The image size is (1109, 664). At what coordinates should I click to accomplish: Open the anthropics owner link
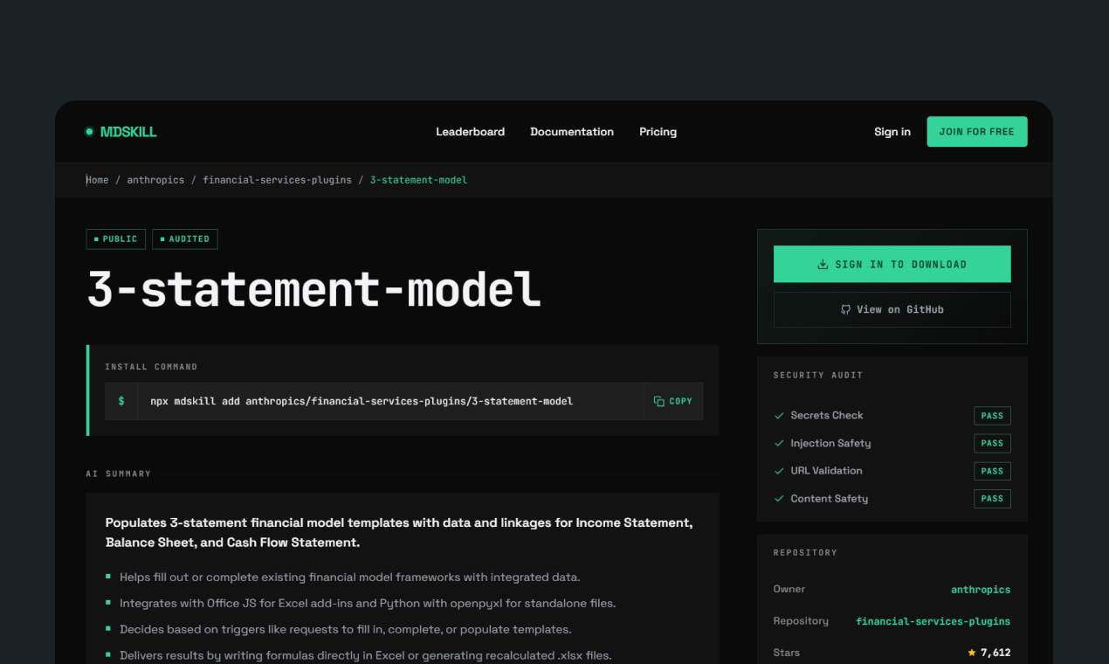coord(981,590)
